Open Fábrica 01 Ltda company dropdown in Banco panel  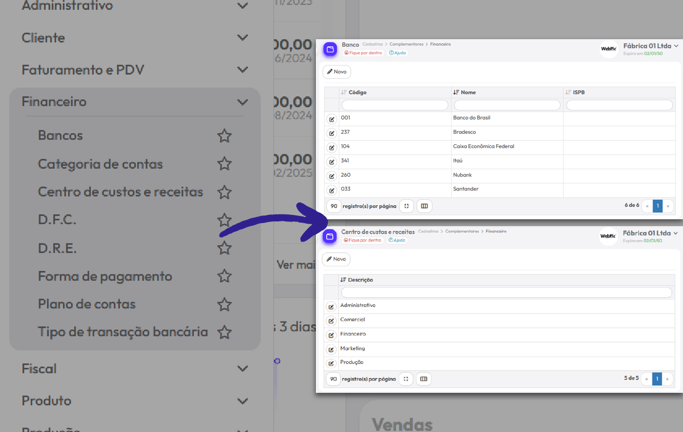tap(650, 46)
